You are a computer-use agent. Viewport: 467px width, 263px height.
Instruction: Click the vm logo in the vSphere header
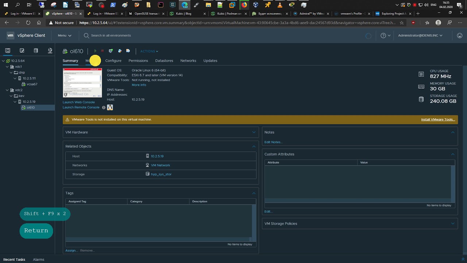point(10,35)
